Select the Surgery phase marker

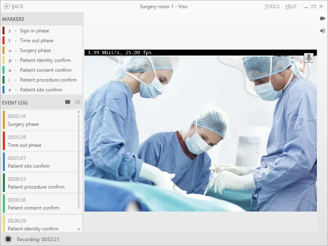pos(42,50)
